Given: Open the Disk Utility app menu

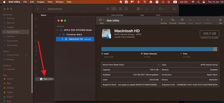Looking at the screenshot, I should (x=14, y=2).
